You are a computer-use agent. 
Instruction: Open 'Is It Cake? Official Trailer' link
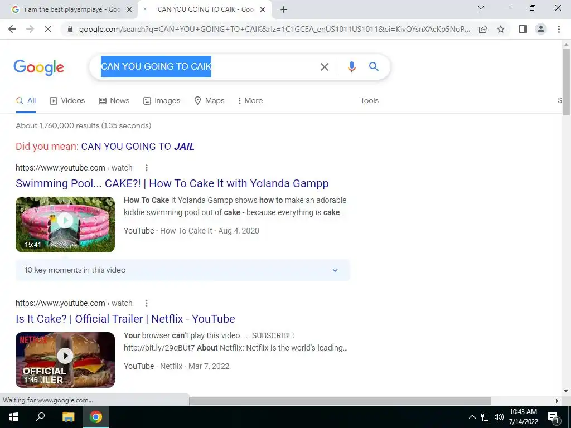point(125,319)
